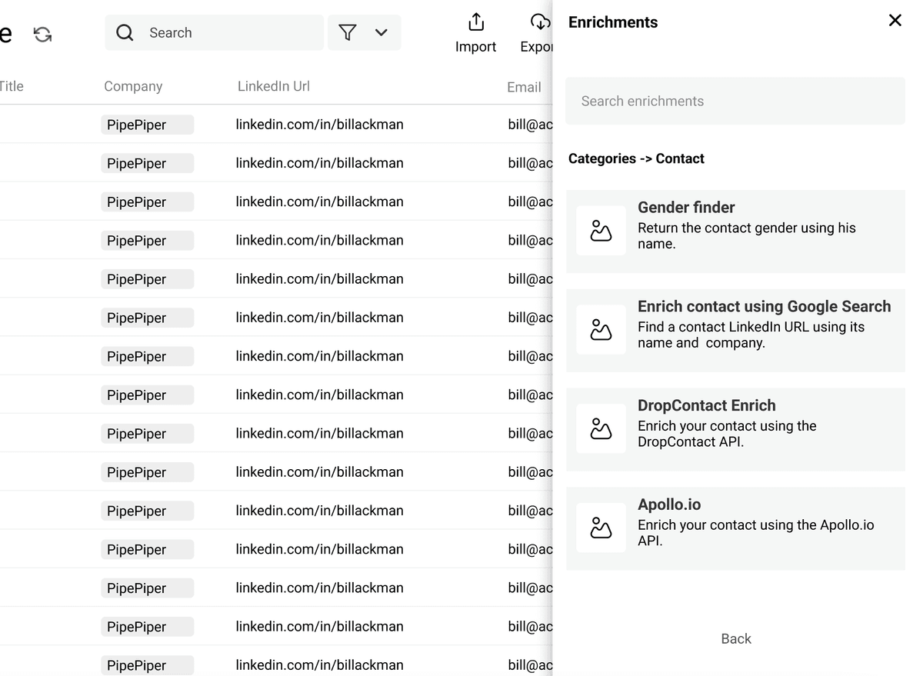The width and height of the screenshot is (923, 676).
Task: Open first linkedin.com/in/billackman link
Action: tap(319, 125)
